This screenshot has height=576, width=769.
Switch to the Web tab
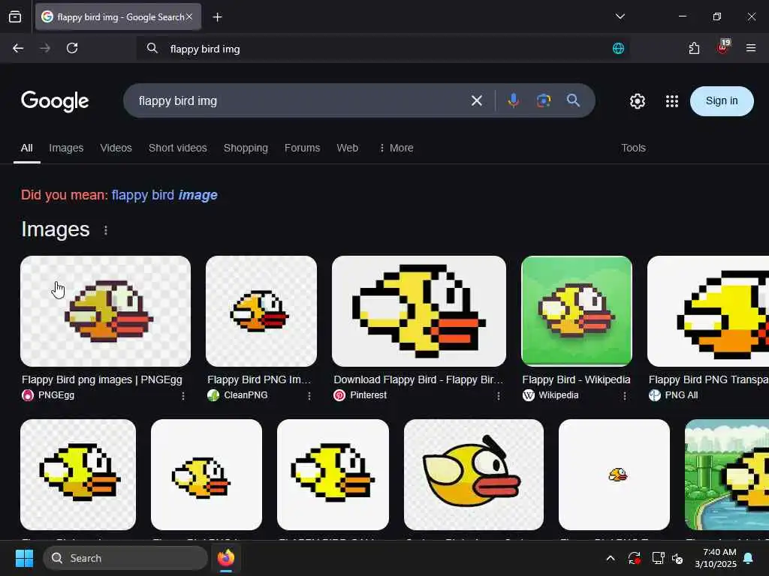[347, 148]
